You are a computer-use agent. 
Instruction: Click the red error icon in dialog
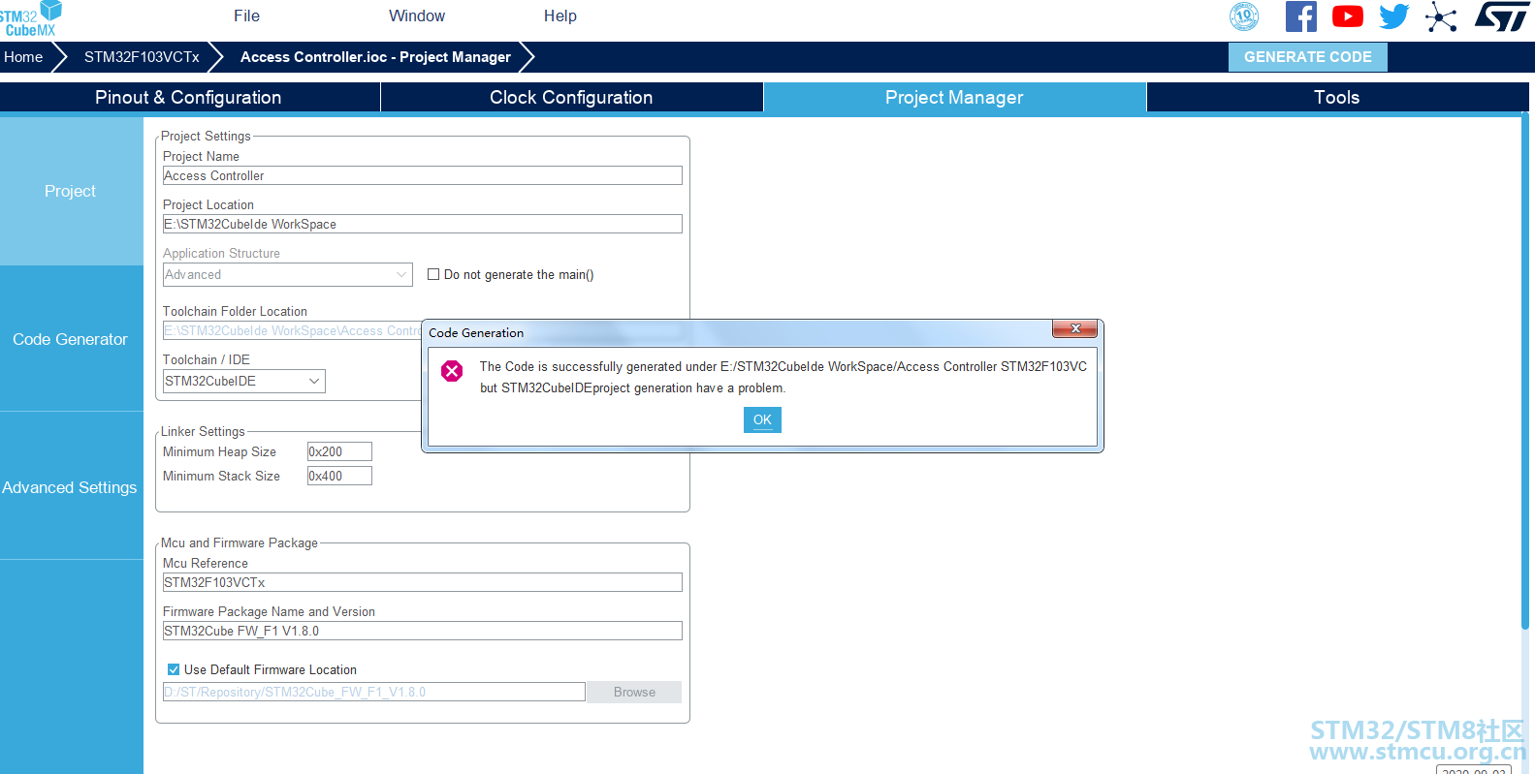[452, 371]
